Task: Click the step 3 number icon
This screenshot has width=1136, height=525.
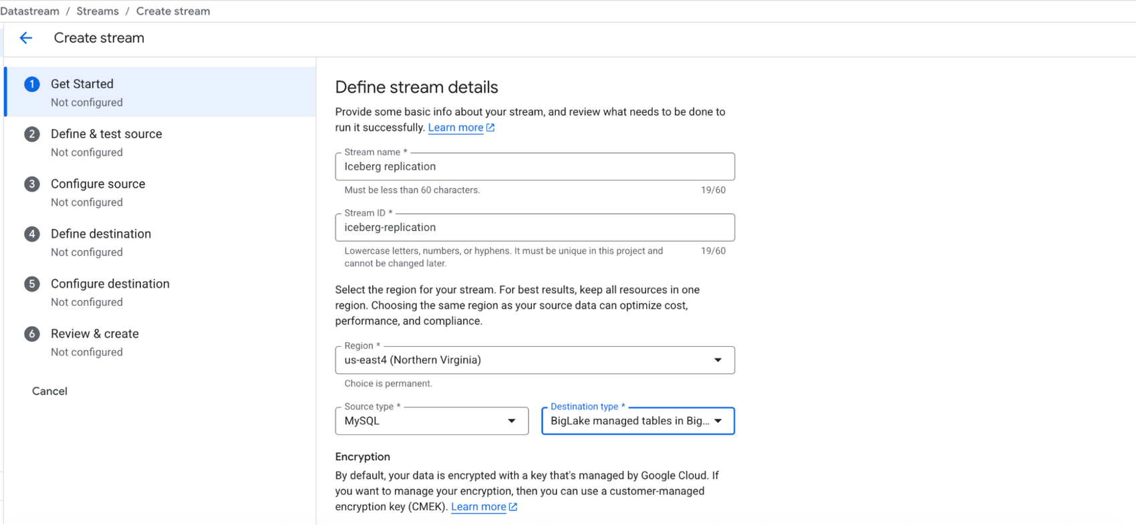Action: (31, 184)
